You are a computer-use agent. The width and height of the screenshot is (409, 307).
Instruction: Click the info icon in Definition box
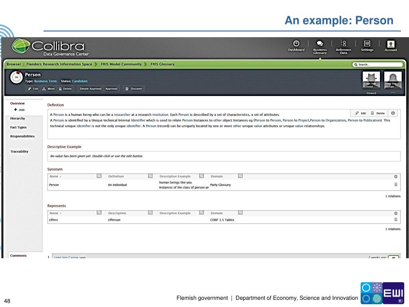(393, 113)
